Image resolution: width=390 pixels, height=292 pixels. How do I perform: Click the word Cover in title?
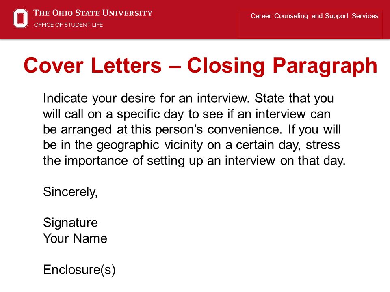click(54, 66)
